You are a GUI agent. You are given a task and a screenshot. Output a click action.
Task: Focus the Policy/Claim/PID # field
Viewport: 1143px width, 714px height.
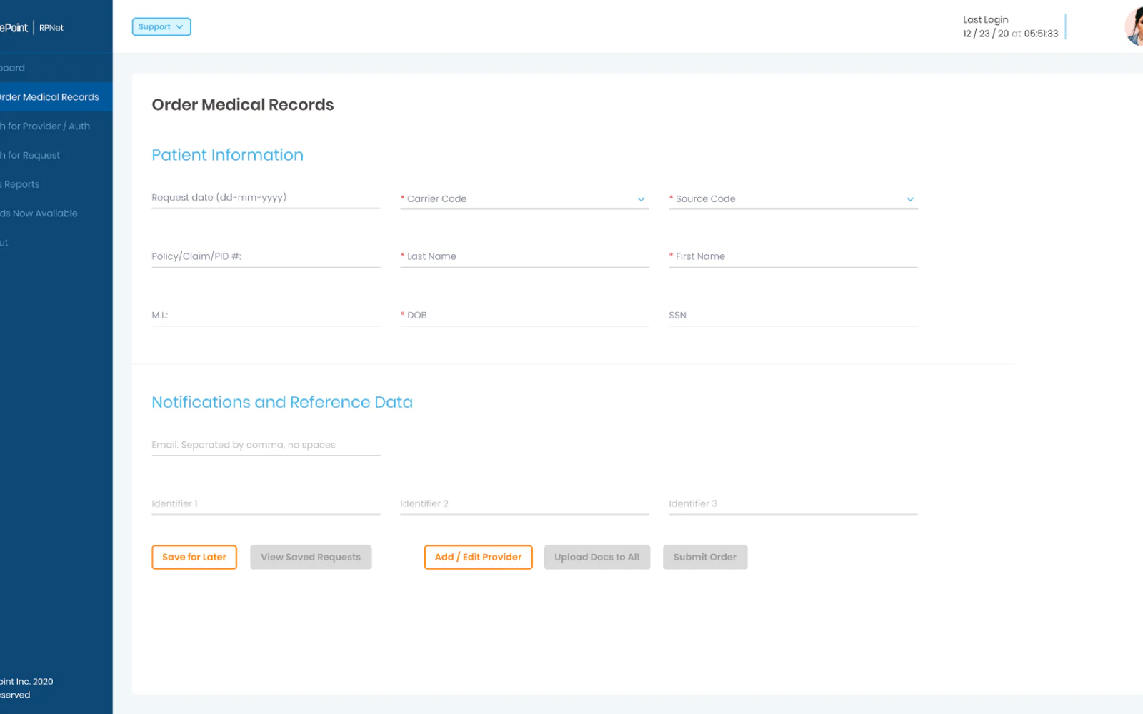coord(266,256)
